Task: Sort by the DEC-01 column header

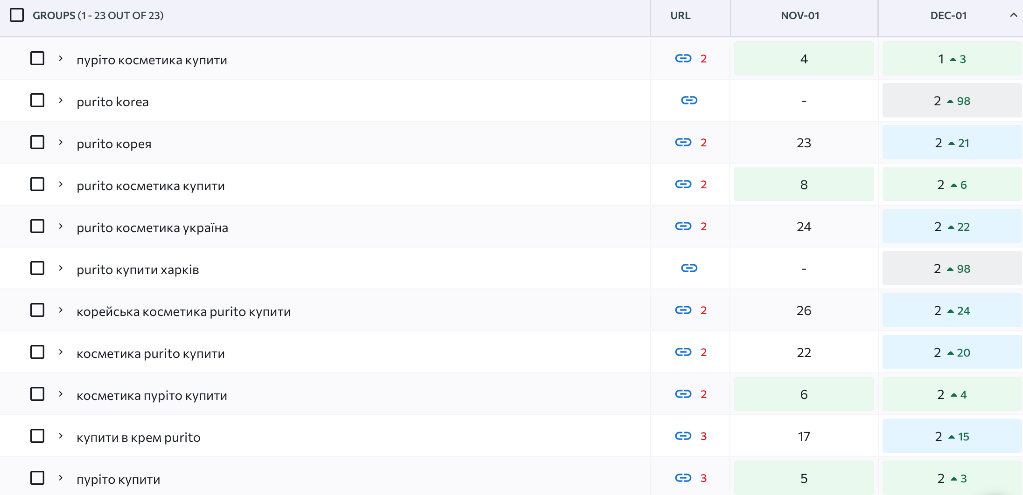Action: tap(948, 15)
